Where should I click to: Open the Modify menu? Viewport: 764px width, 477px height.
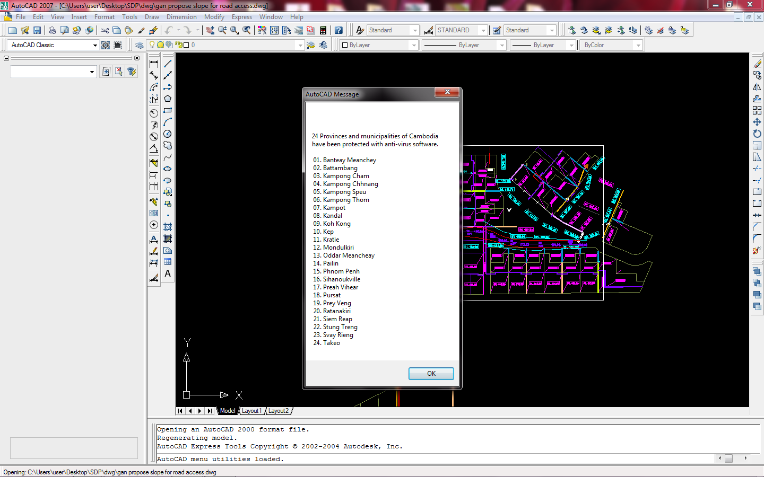pos(214,17)
